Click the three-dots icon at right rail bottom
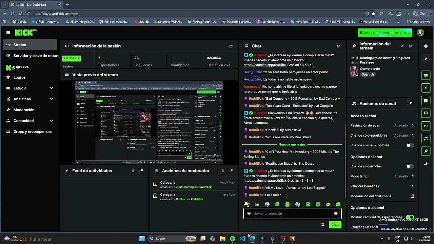The width and height of the screenshot is (434, 244). click(x=426, y=164)
